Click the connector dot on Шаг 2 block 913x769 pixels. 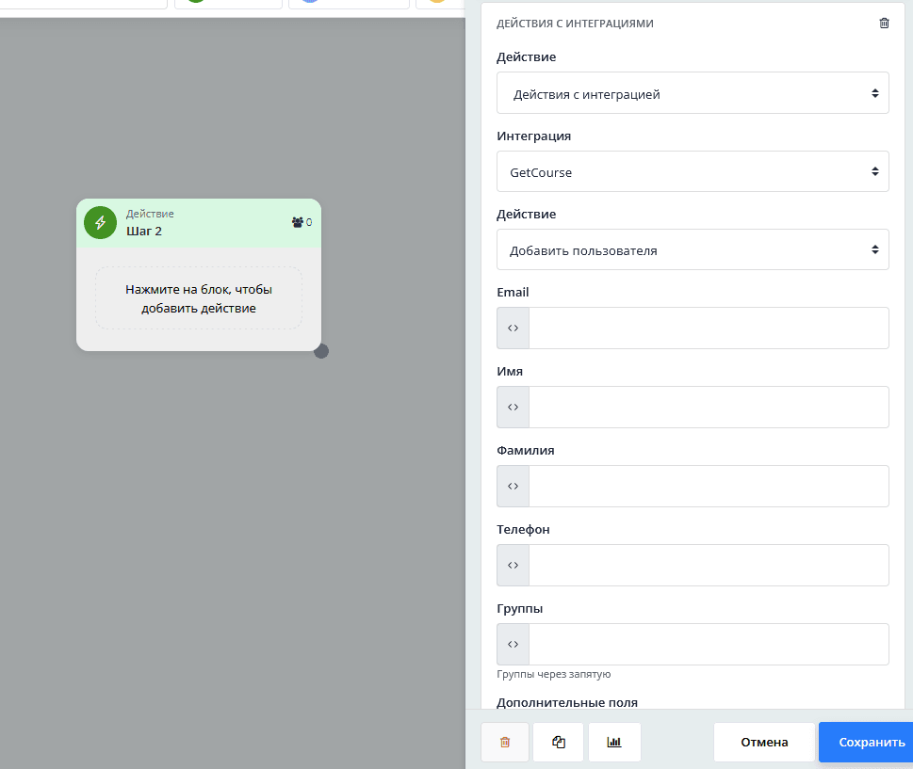point(321,351)
